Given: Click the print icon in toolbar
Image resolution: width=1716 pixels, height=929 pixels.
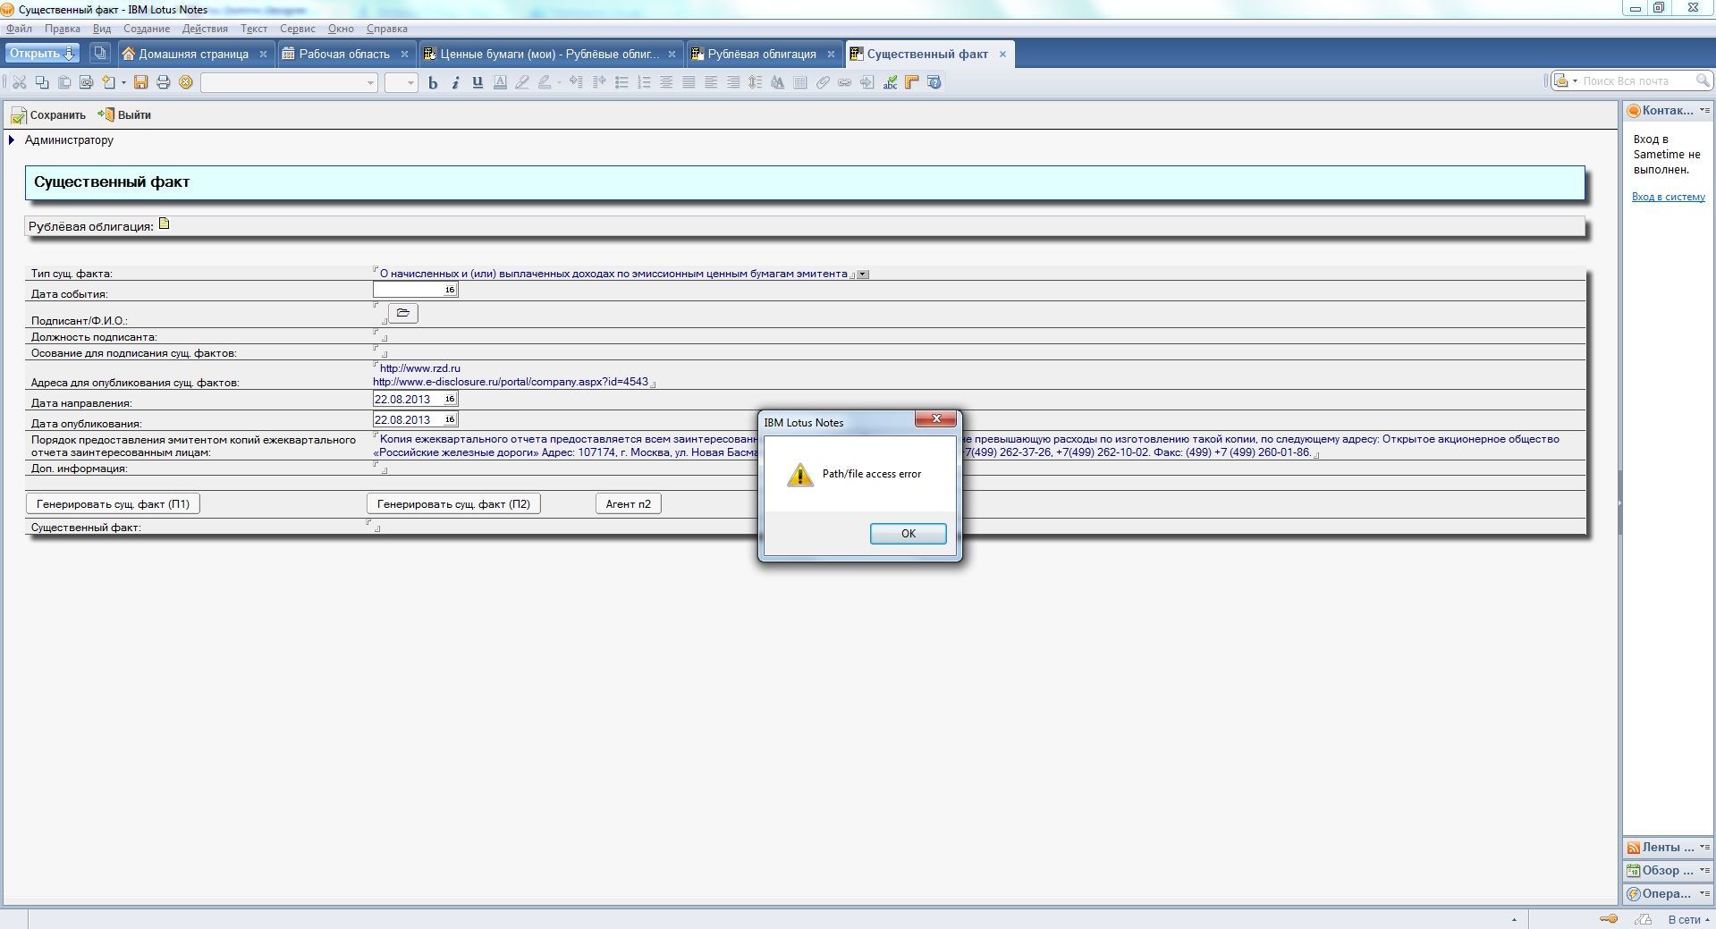Looking at the screenshot, I should click(163, 82).
